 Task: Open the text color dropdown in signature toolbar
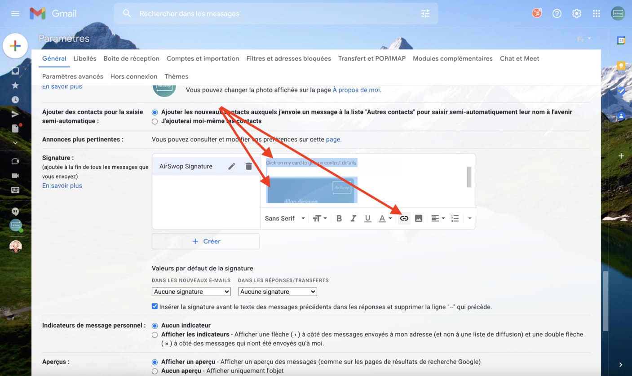click(385, 218)
